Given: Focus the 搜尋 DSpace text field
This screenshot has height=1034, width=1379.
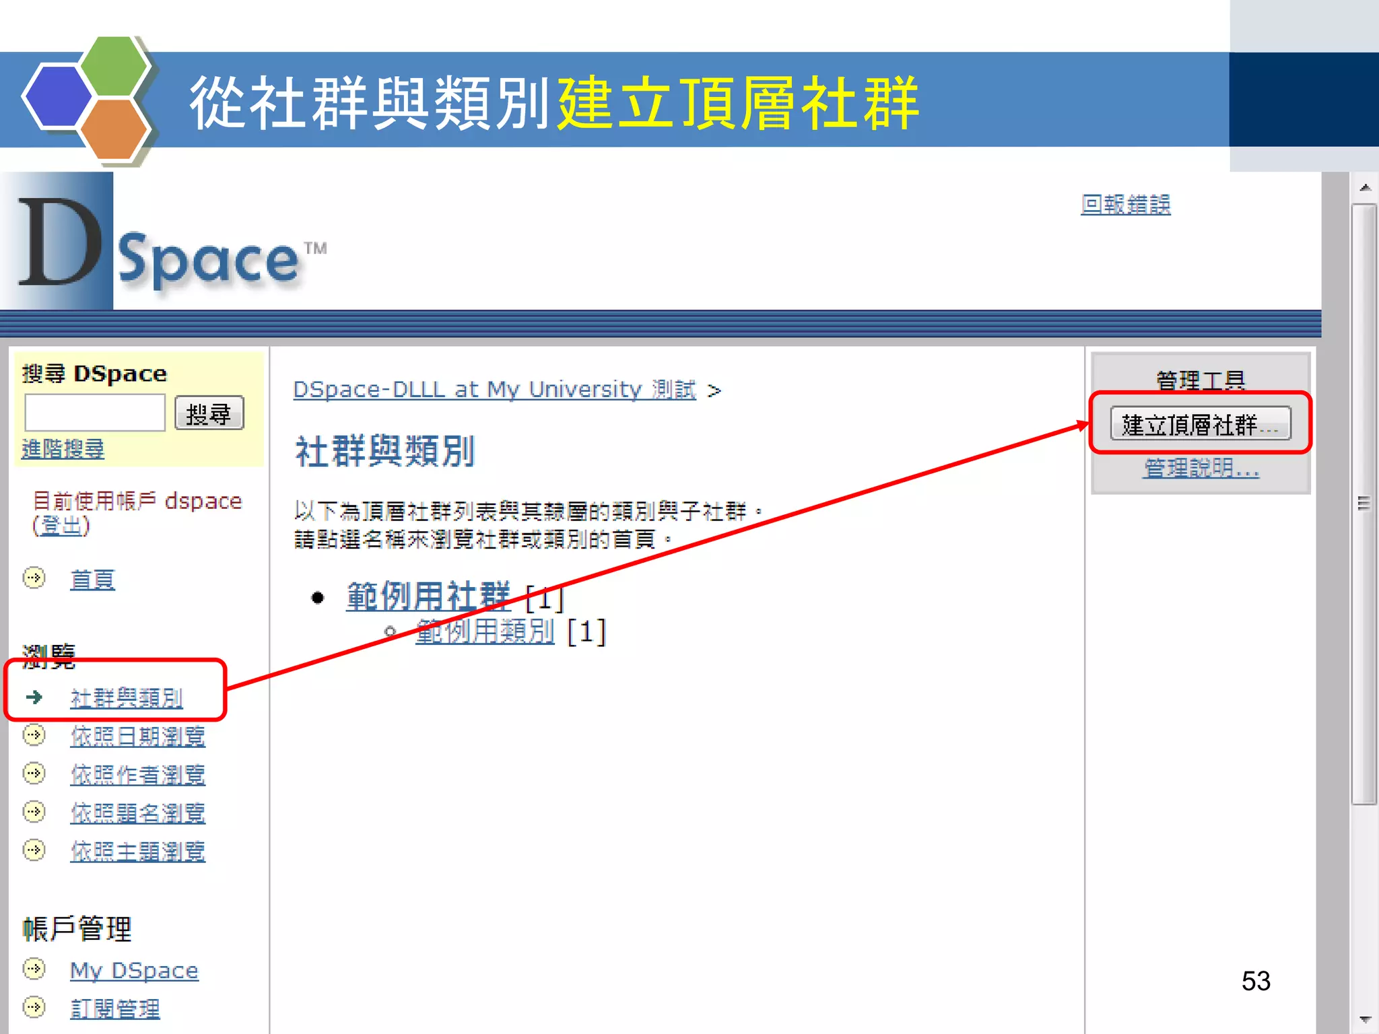Looking at the screenshot, I should click(x=95, y=412).
